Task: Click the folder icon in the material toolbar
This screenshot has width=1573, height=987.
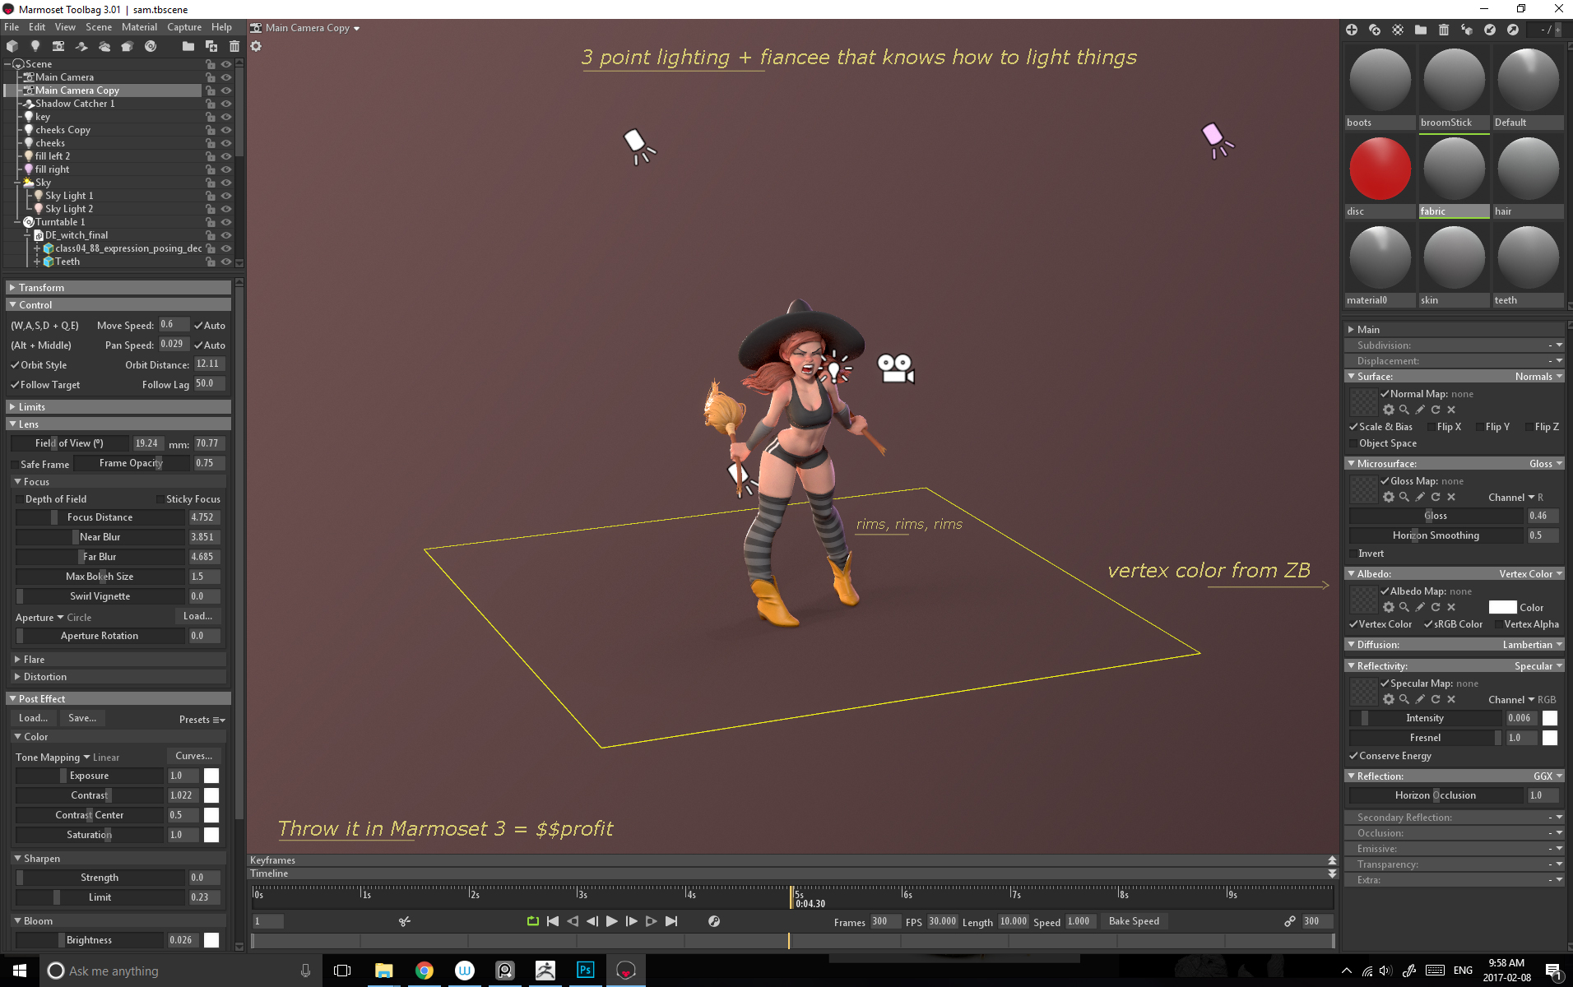Action: tap(1421, 30)
